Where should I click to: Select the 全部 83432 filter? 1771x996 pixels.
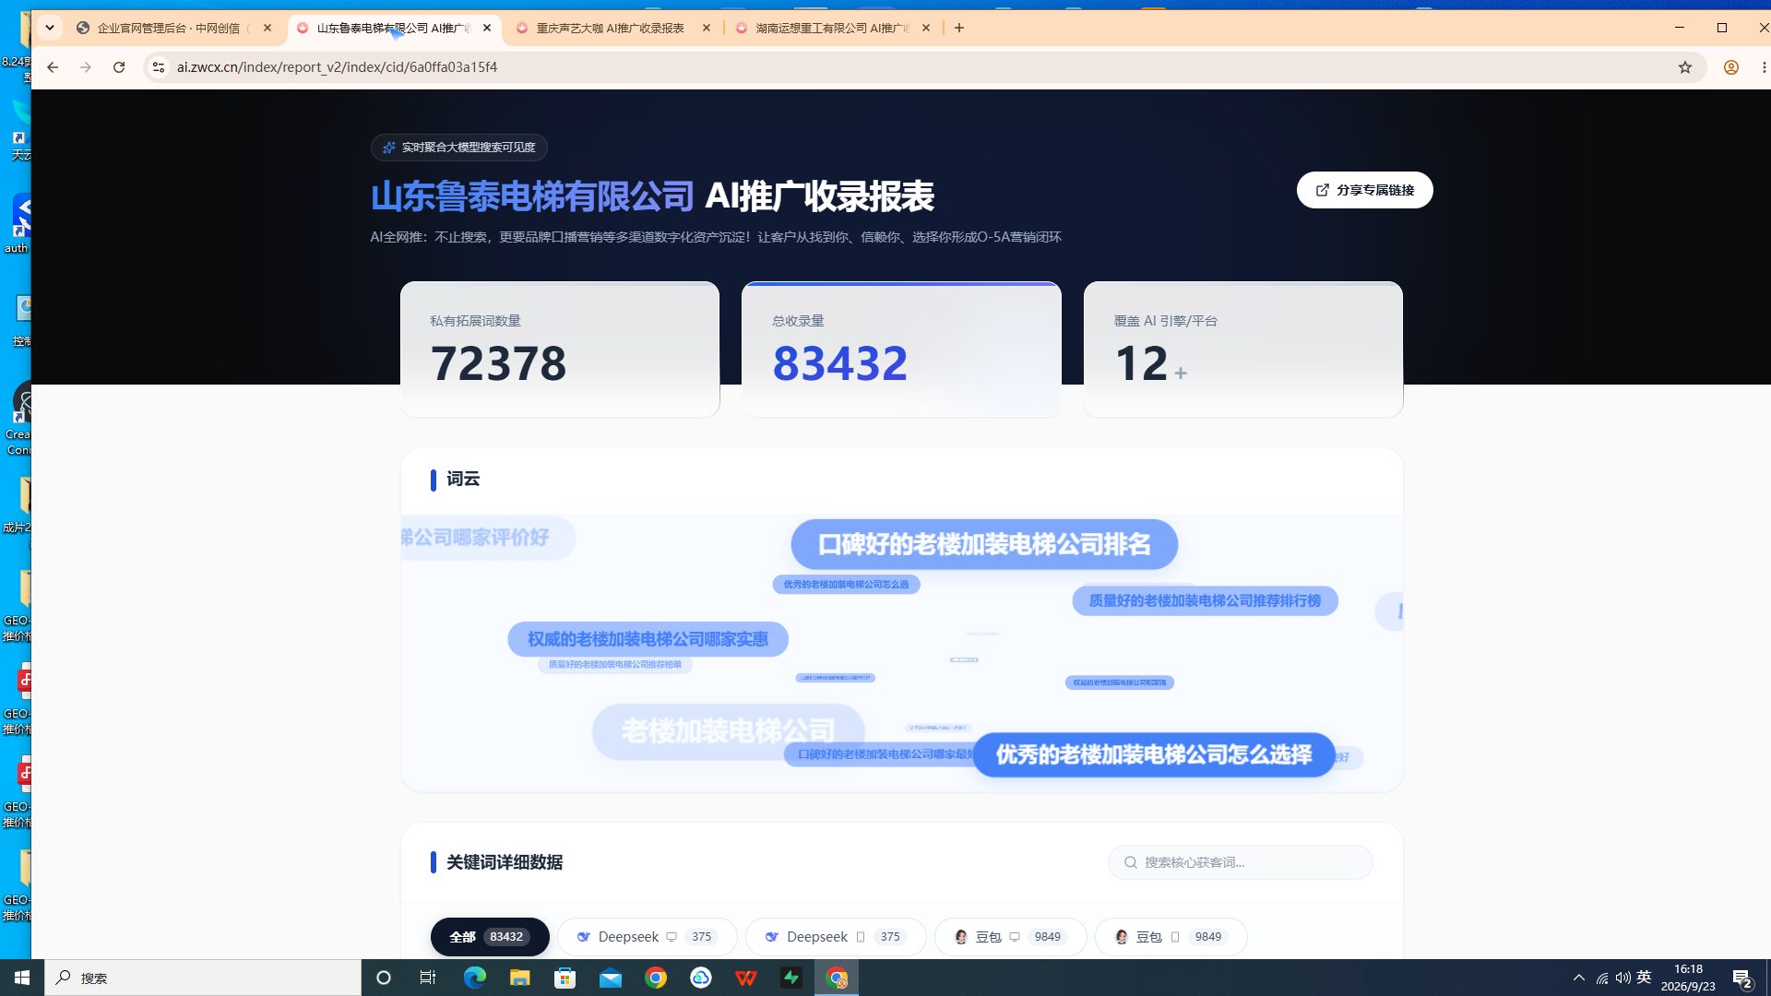click(x=490, y=937)
